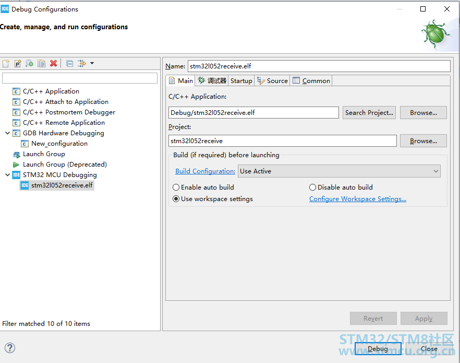
Task: Collapse the STM32 MCU Debugging node
Action: coord(8,175)
